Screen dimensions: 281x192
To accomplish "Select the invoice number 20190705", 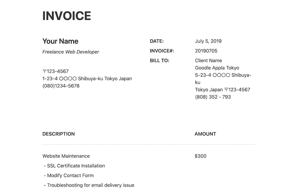I will tap(206, 51).
